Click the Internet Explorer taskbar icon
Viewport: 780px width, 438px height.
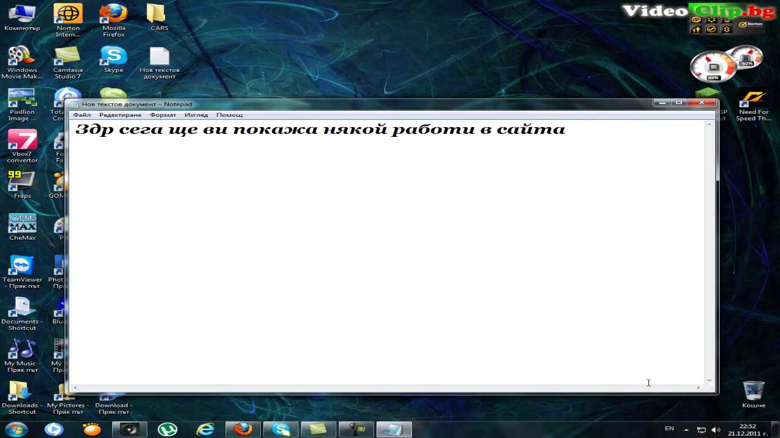tap(205, 429)
